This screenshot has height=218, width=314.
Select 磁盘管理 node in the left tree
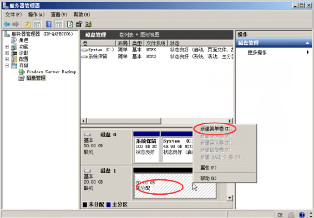tap(36, 78)
